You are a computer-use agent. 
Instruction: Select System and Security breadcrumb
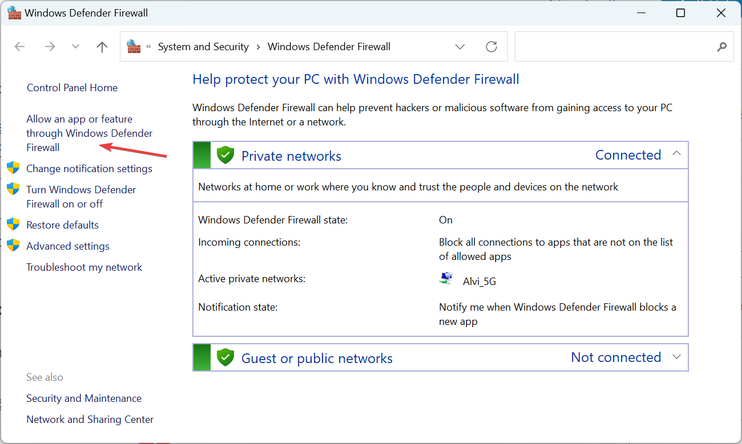(203, 47)
